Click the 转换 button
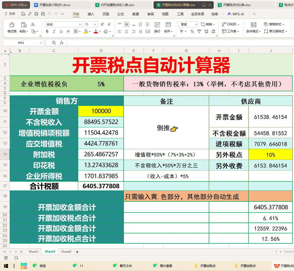Screen dimensions: 294x271 pos(208,24)
